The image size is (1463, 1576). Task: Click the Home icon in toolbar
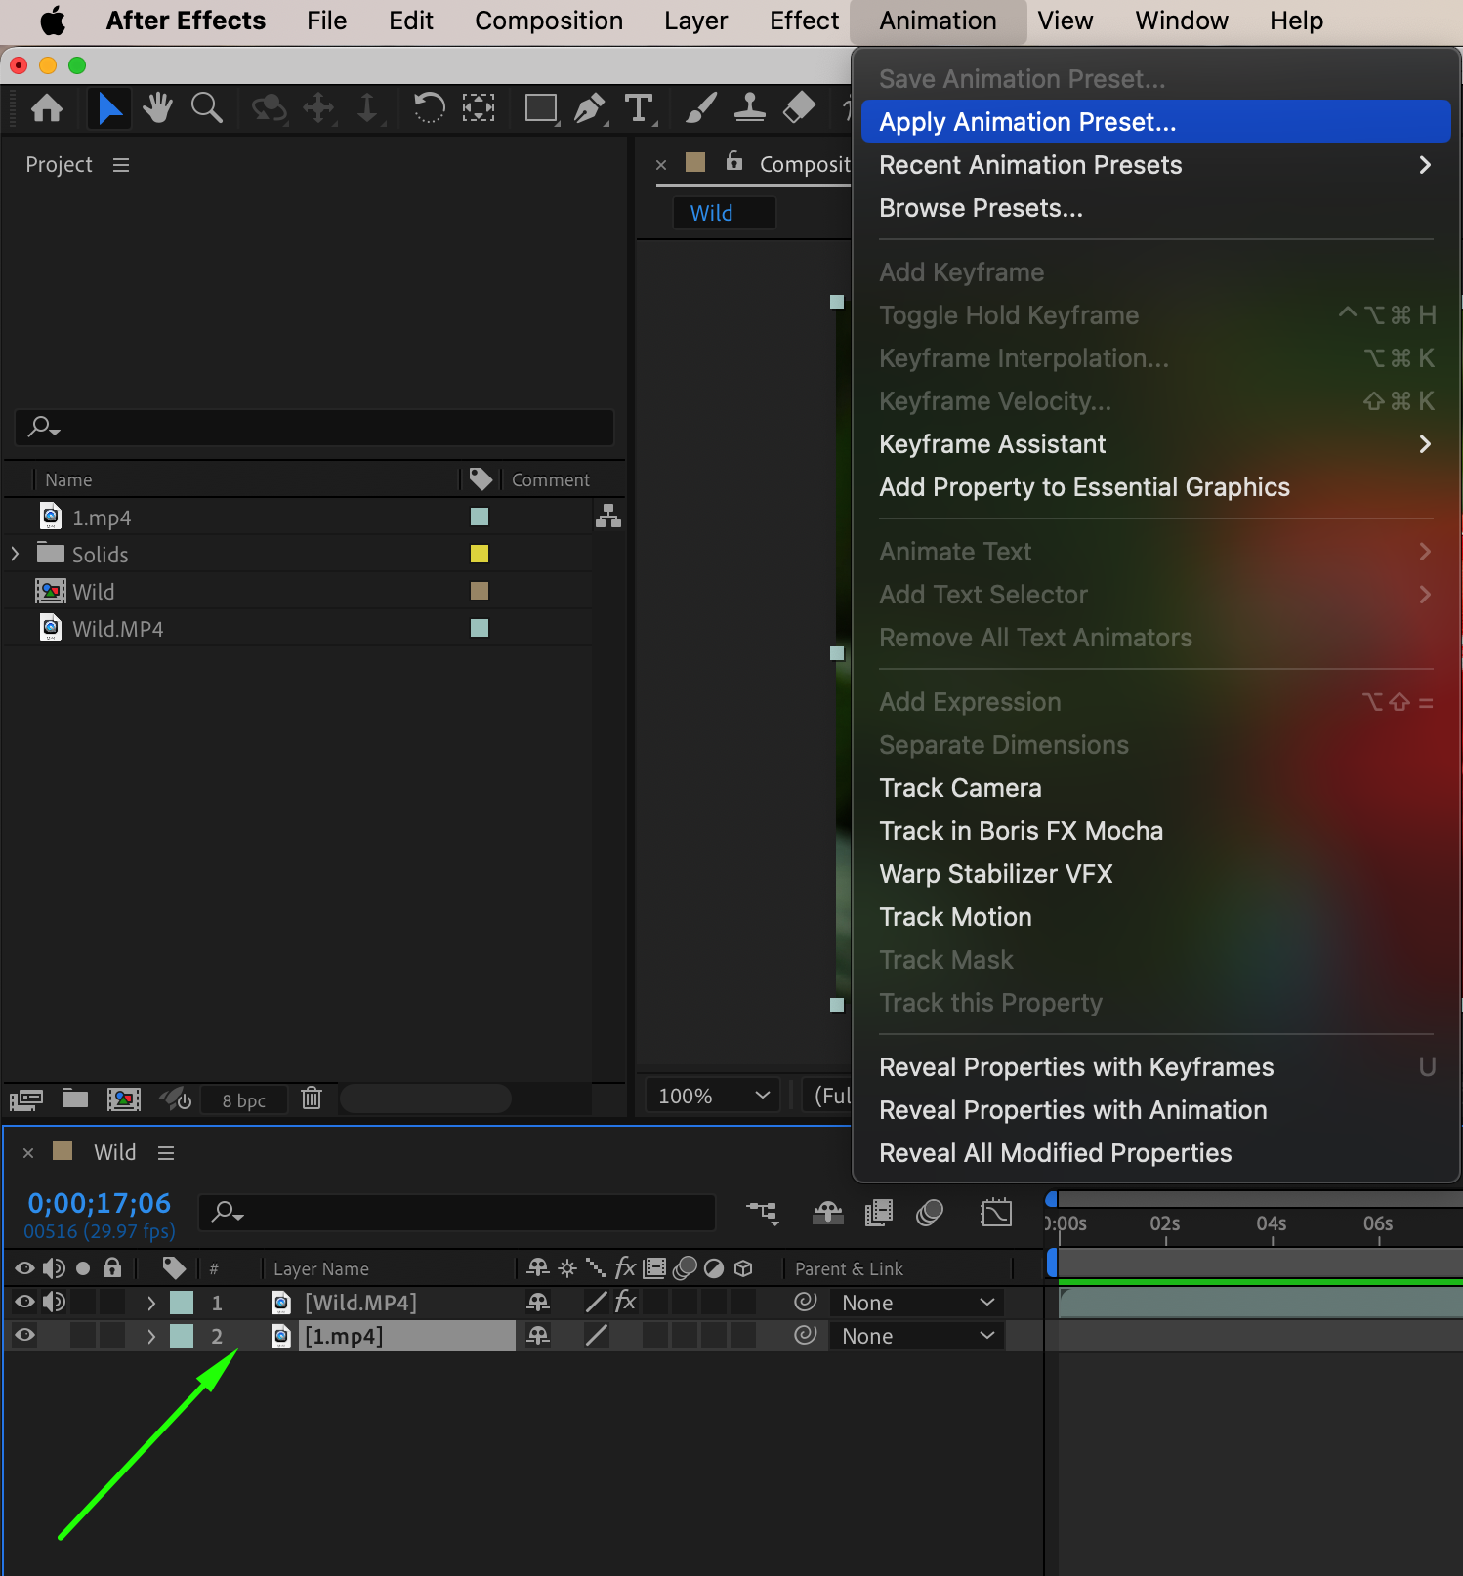(47, 108)
